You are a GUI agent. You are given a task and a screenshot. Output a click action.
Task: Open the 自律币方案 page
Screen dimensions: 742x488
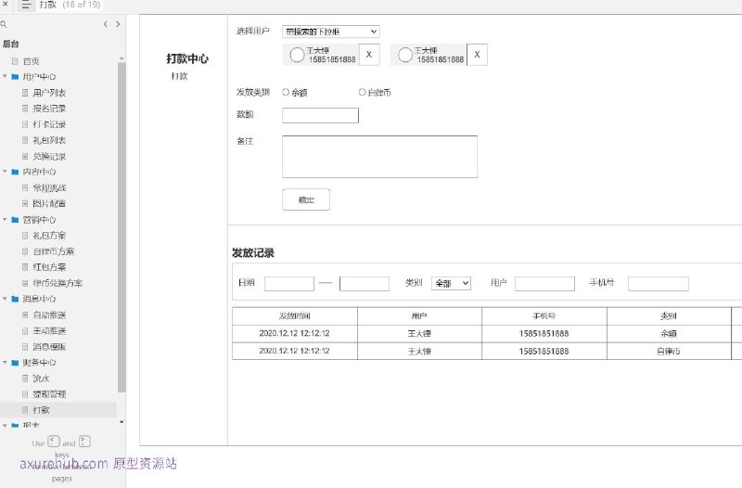[54, 251]
